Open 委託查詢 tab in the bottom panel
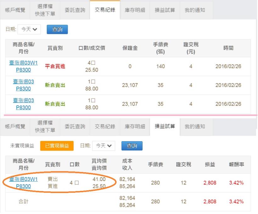The image size is (258, 214). (x=75, y=126)
